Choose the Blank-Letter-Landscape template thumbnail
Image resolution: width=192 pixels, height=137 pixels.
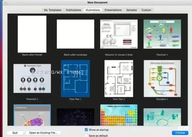pos(75,34)
